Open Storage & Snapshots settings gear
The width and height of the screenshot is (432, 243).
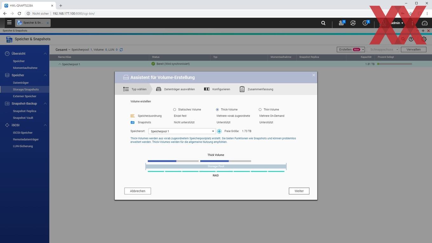[x=424, y=39]
